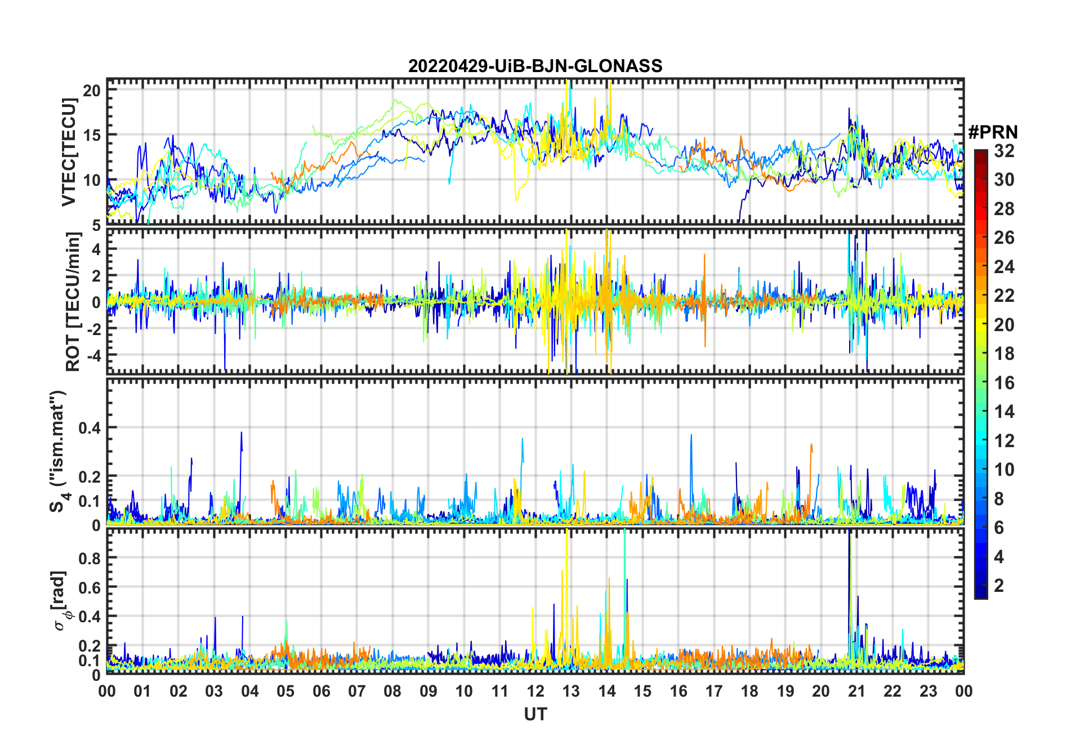Screen dimensions: 1071x749
Task: Click the "12" tick on the PRN colorbar
Action: (1004, 441)
